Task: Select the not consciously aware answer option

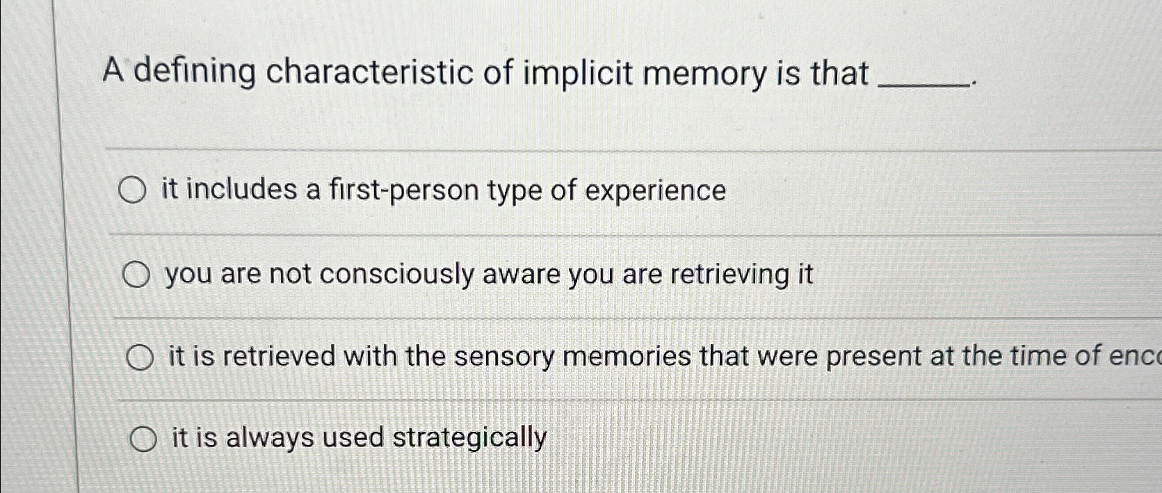Action: [136, 274]
